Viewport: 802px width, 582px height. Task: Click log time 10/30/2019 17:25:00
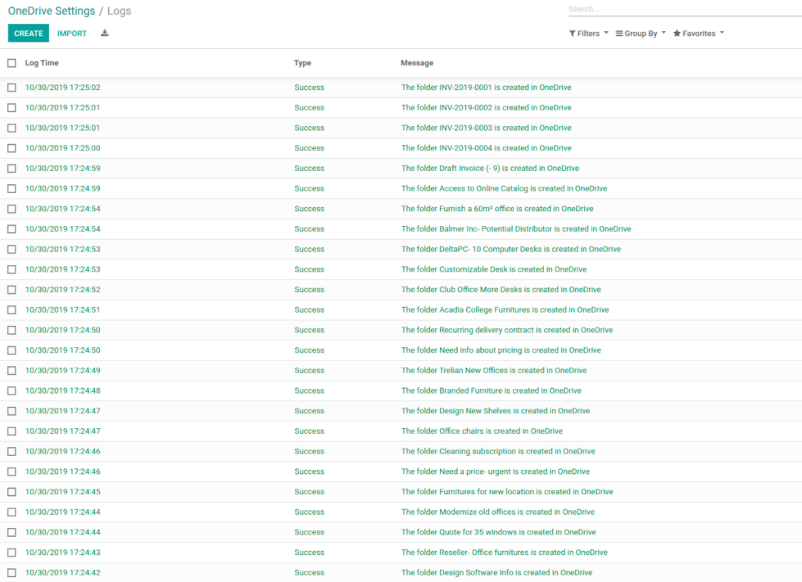pyautogui.click(x=63, y=148)
